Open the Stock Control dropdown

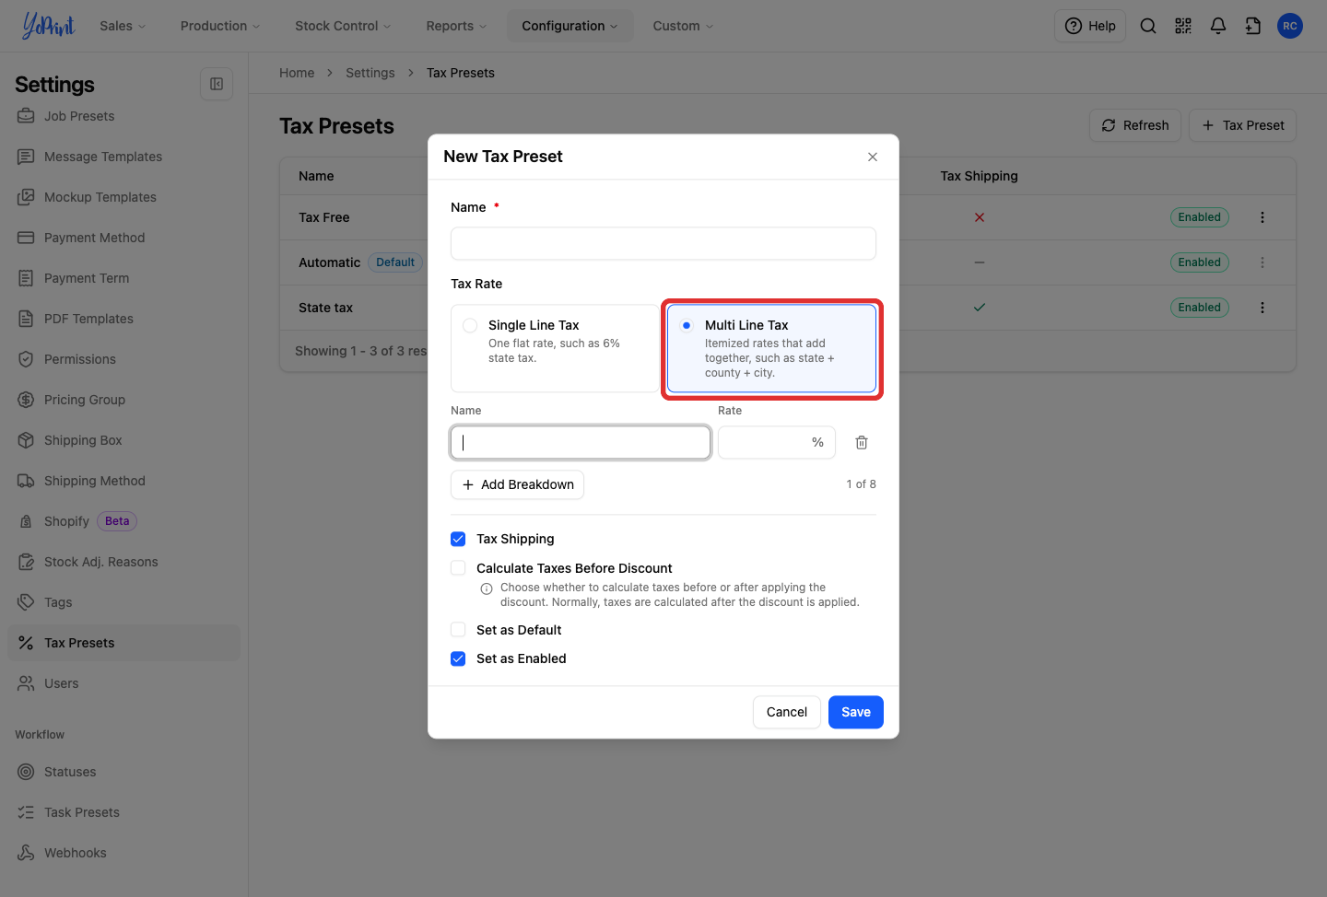point(343,26)
